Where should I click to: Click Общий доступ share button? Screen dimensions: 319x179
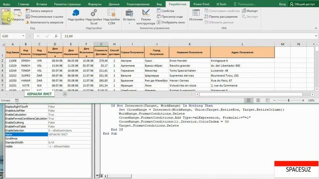303,4
